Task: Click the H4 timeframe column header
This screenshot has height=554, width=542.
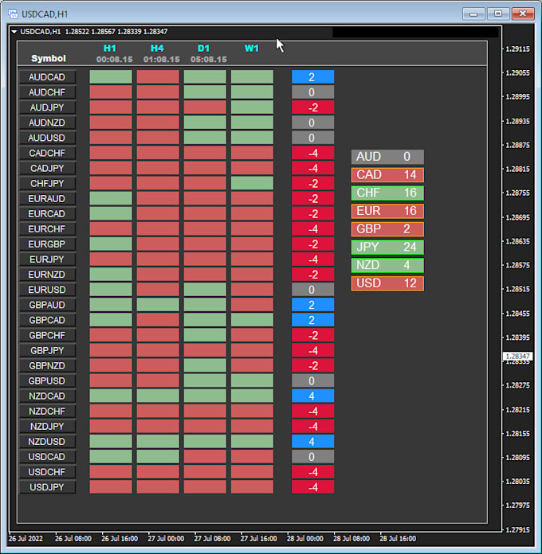Action: click(157, 48)
